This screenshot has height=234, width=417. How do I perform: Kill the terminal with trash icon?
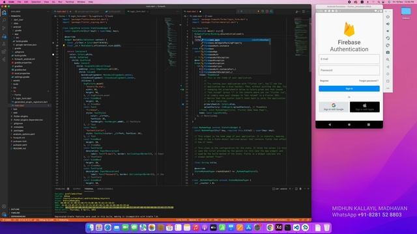pyautogui.click(x=300, y=189)
